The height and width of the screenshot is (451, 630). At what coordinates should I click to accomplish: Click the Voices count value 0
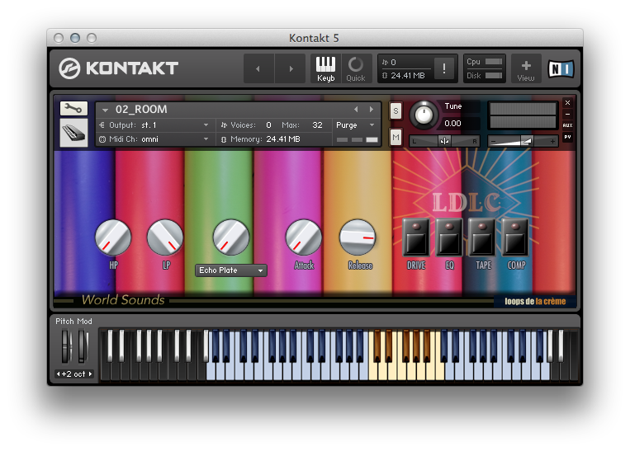click(268, 125)
